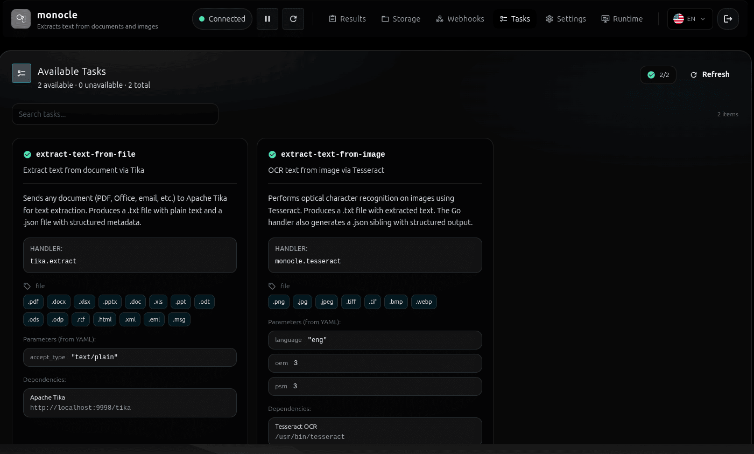Click the file tag icon in extract-text-from-image card
754x454 pixels.
point(272,286)
